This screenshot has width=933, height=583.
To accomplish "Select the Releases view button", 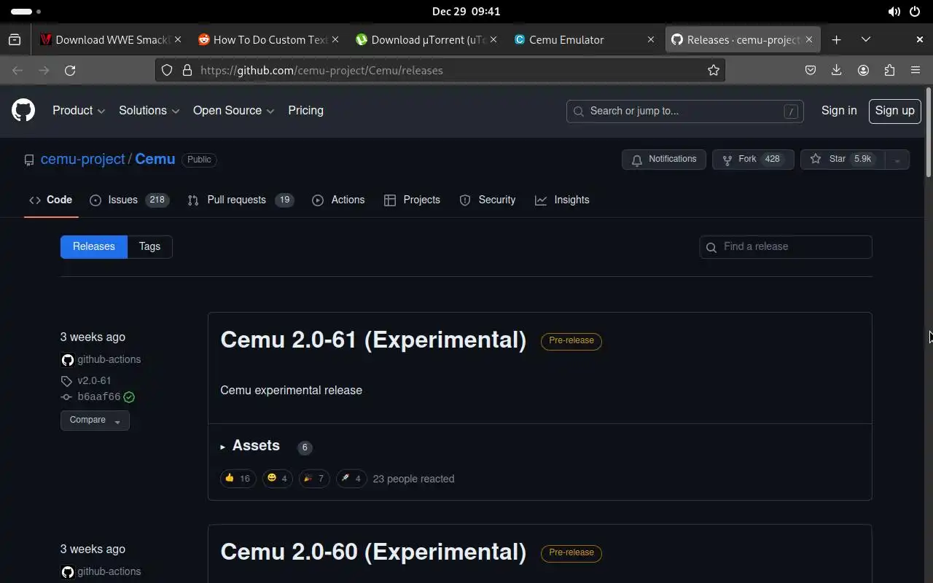I will coord(94,246).
